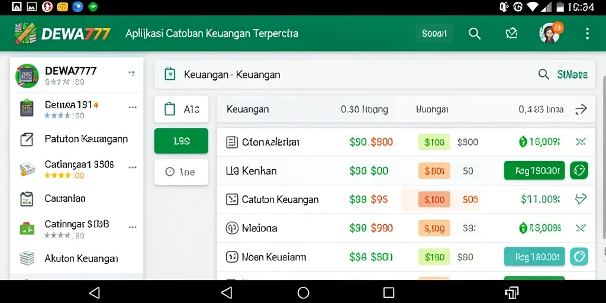Tap the leftmost back triangle in navigation bar
The image size is (606, 303).
(x=94, y=292)
